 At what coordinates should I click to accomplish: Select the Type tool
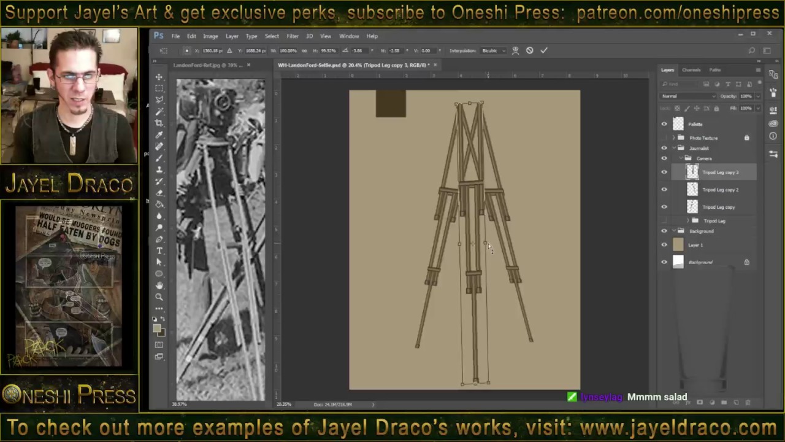pyautogui.click(x=159, y=250)
